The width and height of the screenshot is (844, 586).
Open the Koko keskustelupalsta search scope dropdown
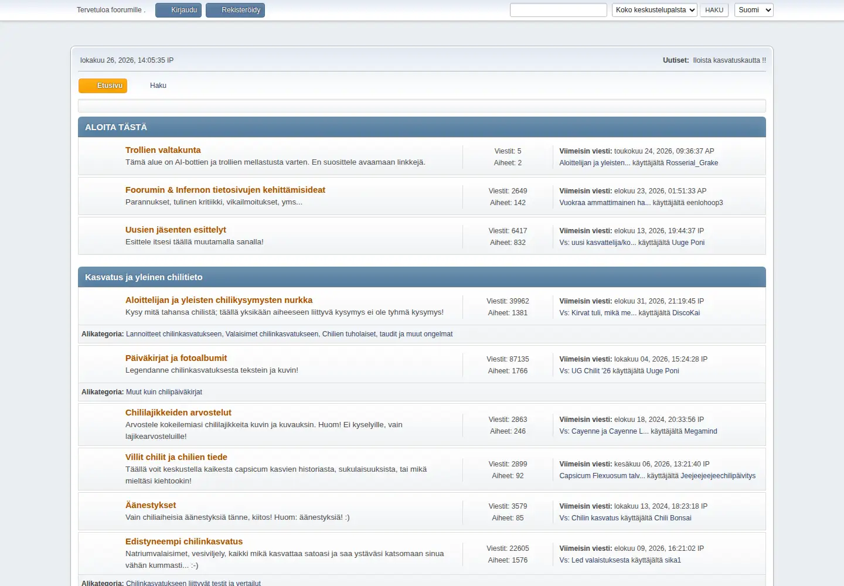pyautogui.click(x=655, y=10)
